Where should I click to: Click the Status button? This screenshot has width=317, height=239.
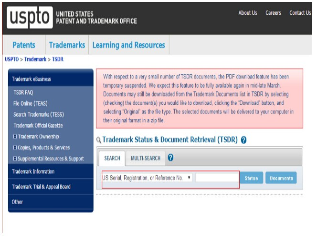tap(251, 178)
